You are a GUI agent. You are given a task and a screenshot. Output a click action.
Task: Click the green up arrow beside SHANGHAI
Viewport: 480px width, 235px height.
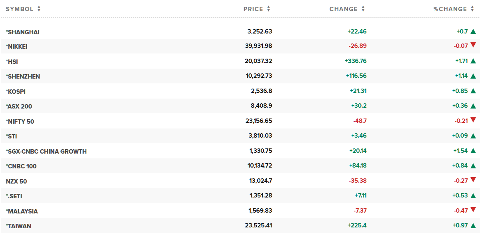click(473, 32)
